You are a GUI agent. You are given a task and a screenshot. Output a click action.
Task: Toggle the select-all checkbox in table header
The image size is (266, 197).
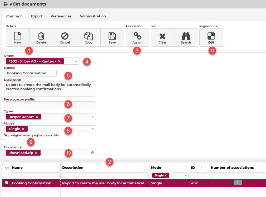(x=7, y=168)
